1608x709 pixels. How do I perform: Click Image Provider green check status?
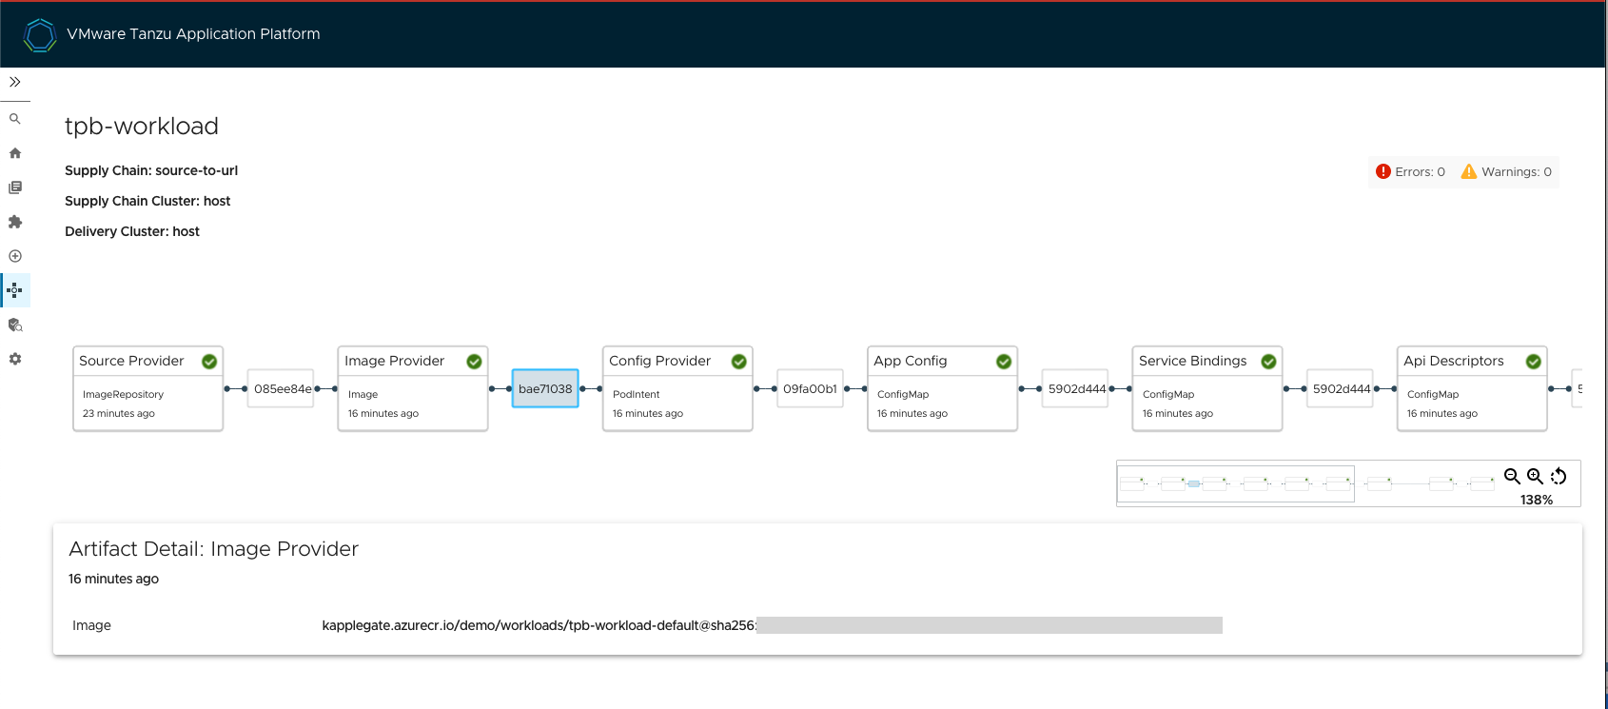[474, 362]
